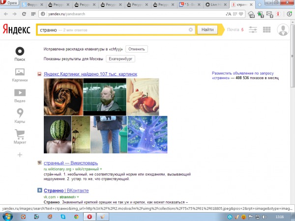Select Поиск in the left sidebar
Viewport: 295px width, 221px height.
[20, 54]
